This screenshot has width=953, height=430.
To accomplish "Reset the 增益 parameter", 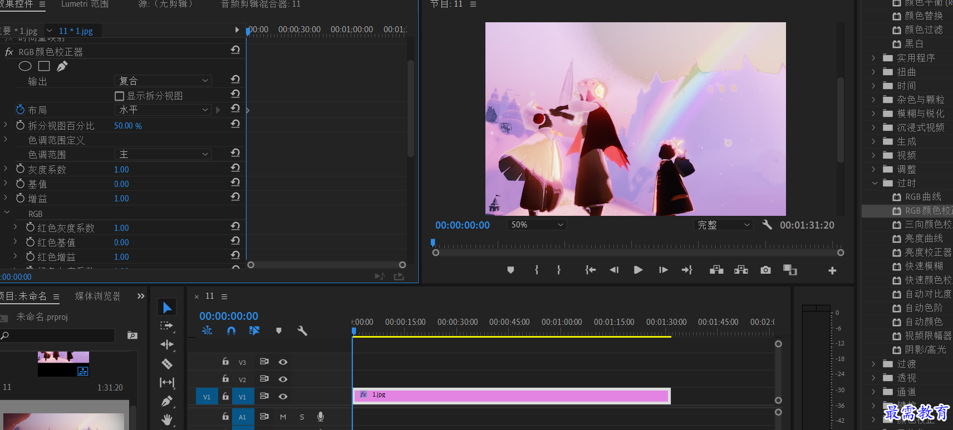I will click(x=235, y=197).
